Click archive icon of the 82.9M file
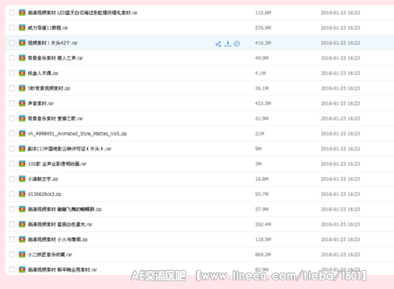This screenshot has height=289, width=394. pos(22,270)
